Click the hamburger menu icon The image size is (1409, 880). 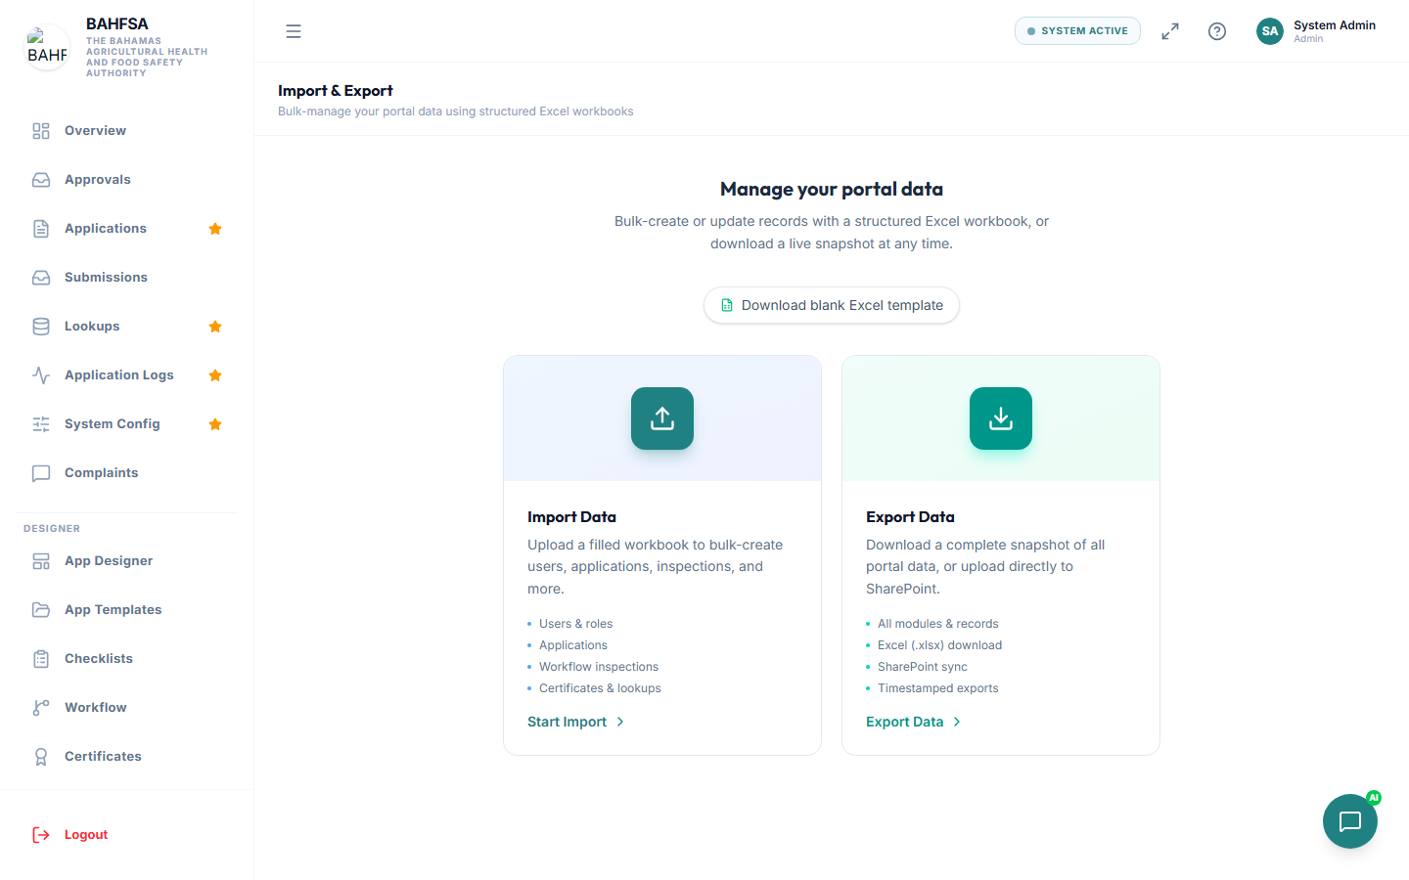pos(294,31)
